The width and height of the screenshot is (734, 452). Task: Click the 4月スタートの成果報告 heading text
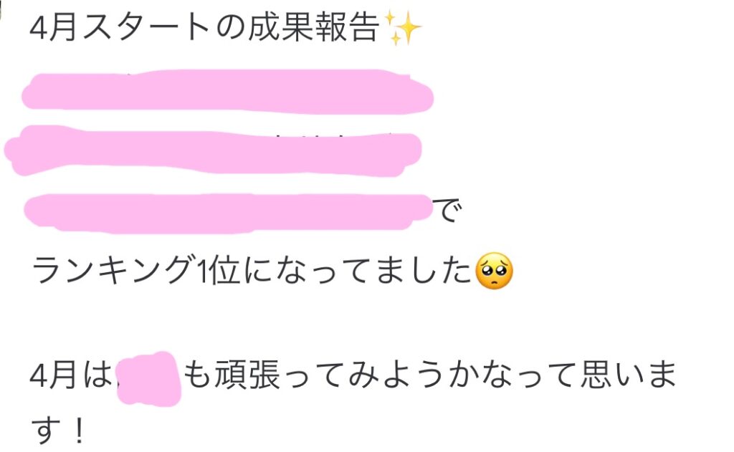[x=204, y=28]
